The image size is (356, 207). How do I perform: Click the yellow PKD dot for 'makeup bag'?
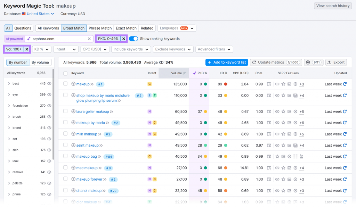[x=205, y=157]
